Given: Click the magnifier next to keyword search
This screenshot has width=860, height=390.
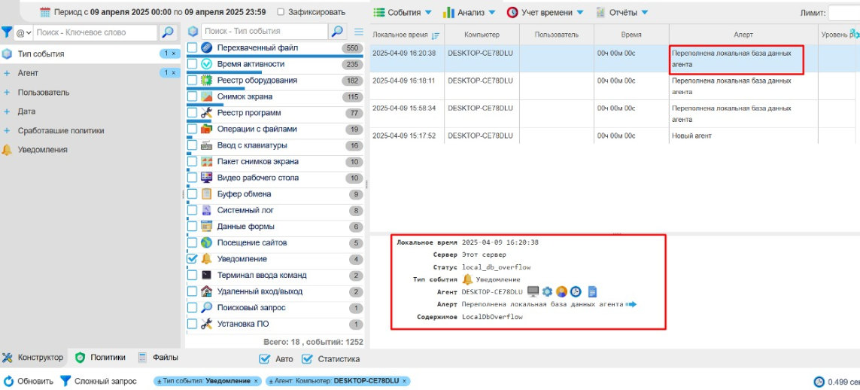Looking at the screenshot, I should coord(168,32).
